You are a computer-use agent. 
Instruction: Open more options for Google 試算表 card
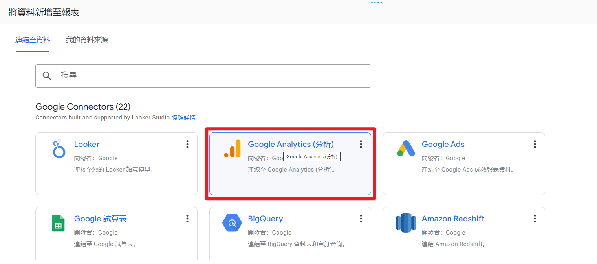(x=187, y=219)
